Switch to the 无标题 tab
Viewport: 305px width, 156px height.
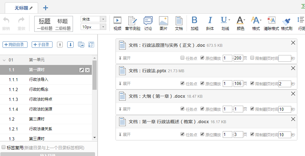tap(21, 8)
